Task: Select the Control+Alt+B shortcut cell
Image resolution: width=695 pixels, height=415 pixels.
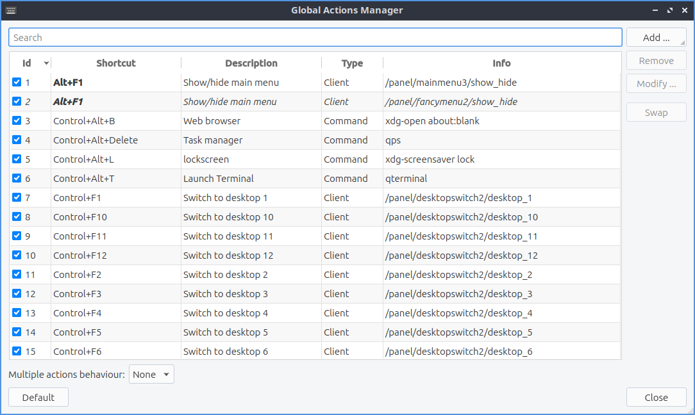Action: 84,121
